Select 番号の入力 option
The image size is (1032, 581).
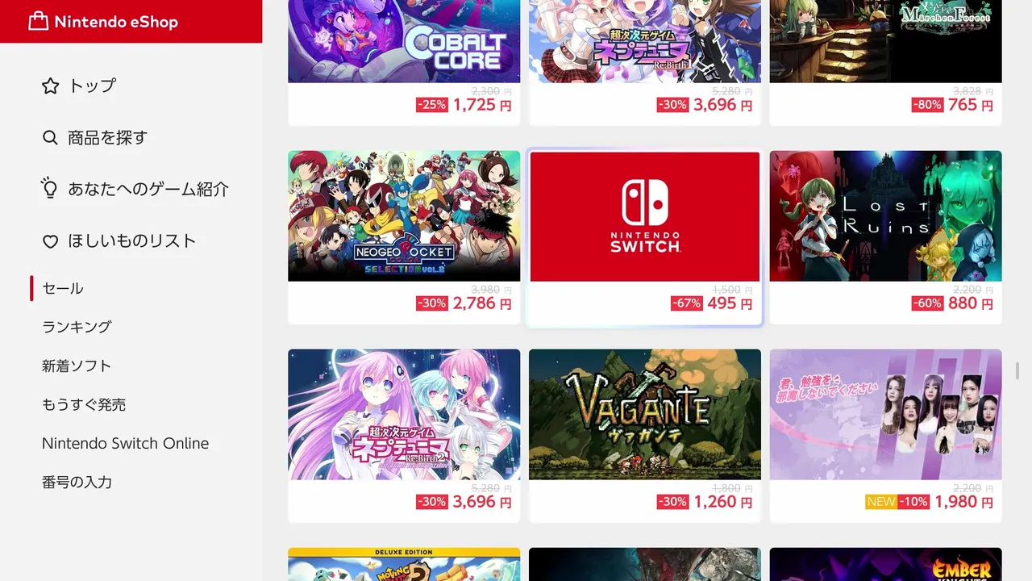(x=77, y=482)
